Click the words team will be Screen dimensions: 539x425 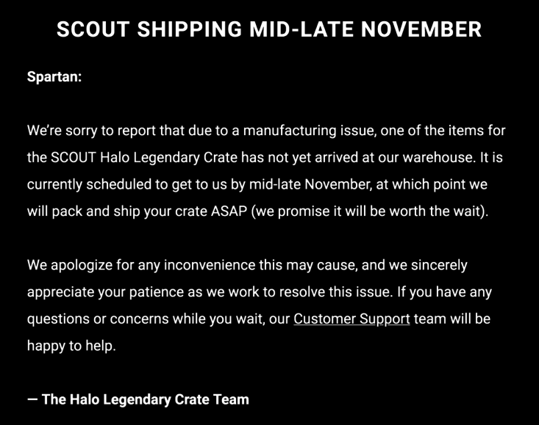click(452, 319)
